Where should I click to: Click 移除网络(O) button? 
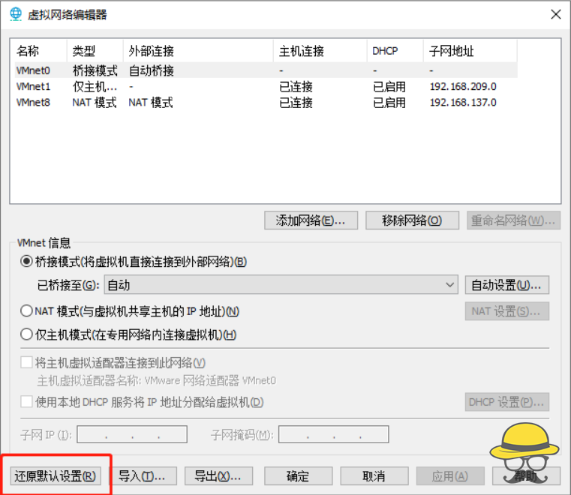click(412, 220)
